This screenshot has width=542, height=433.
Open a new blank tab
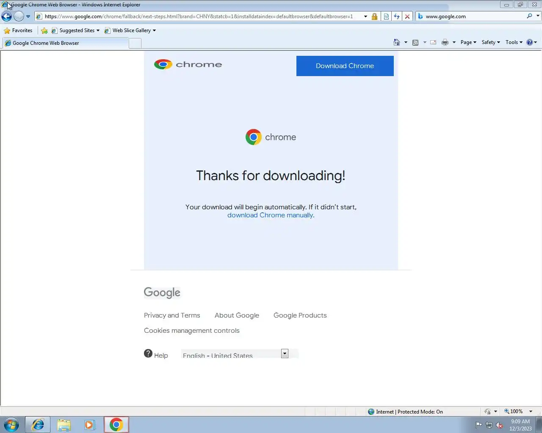[135, 43]
